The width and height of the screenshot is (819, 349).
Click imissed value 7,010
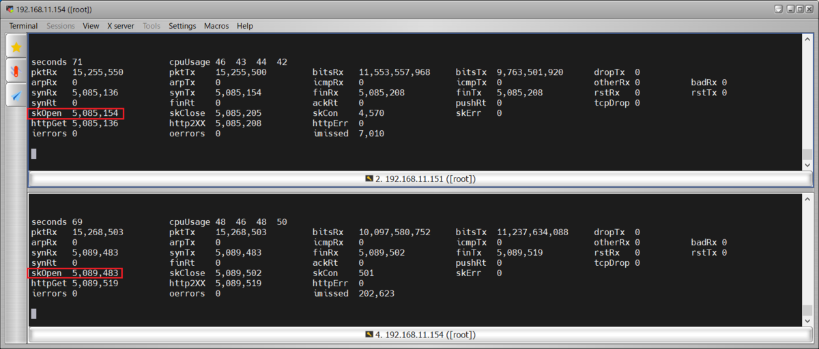(x=371, y=134)
